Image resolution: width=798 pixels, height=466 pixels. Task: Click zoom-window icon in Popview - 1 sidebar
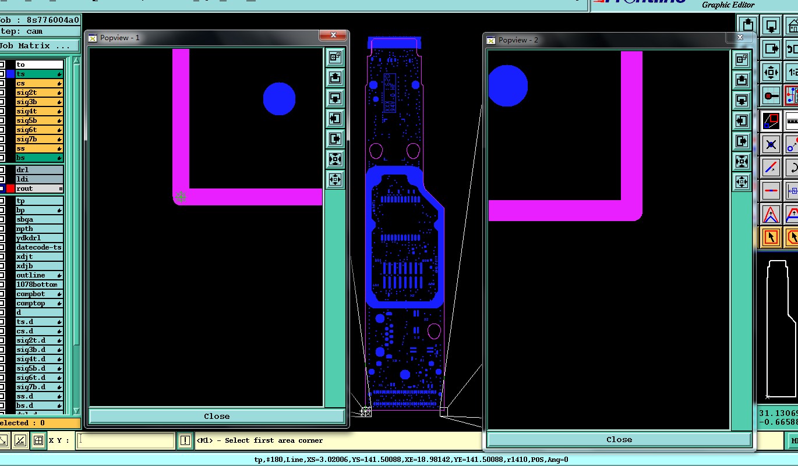(335, 57)
